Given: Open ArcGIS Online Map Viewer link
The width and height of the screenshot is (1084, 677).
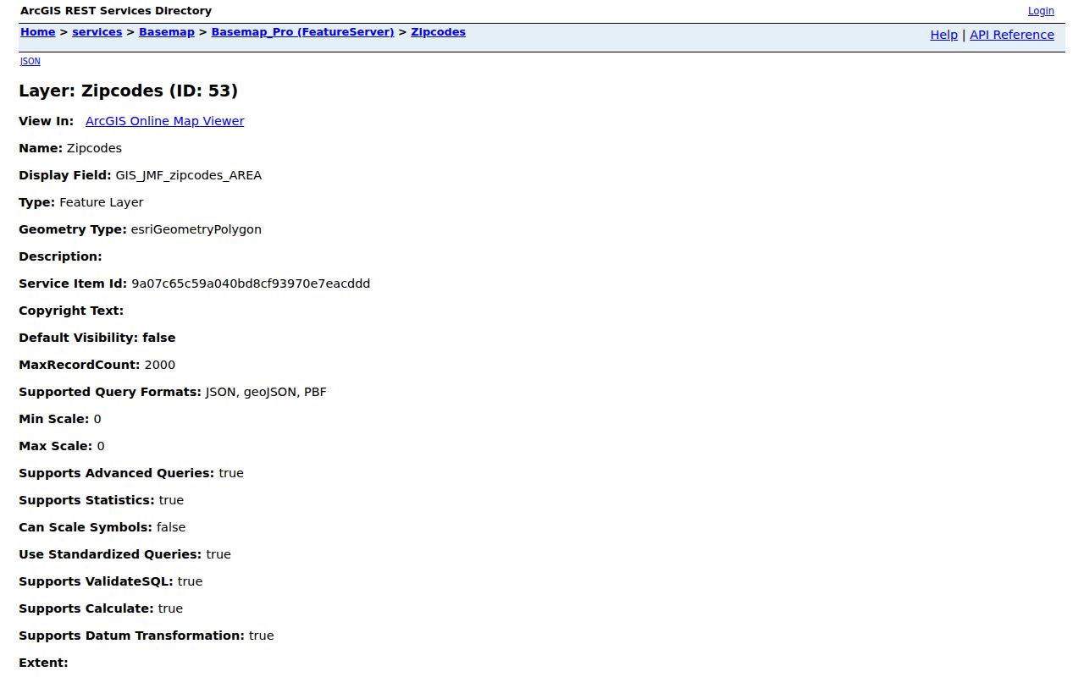Looking at the screenshot, I should [164, 121].
